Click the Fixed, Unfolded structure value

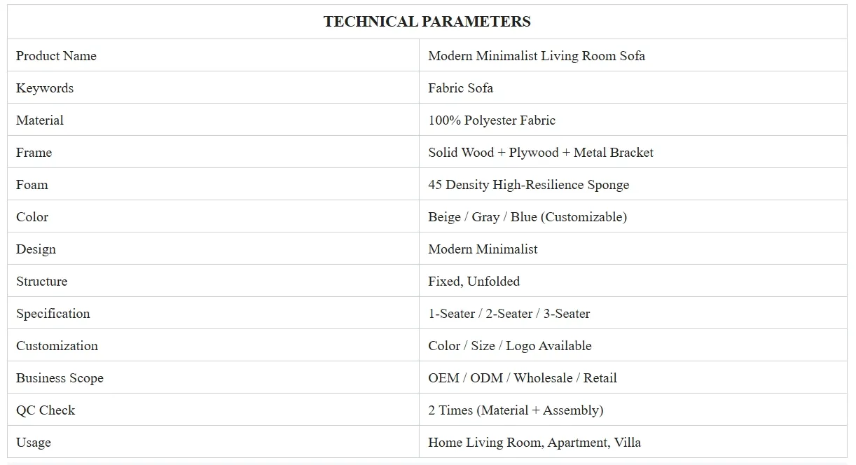pyautogui.click(x=474, y=282)
